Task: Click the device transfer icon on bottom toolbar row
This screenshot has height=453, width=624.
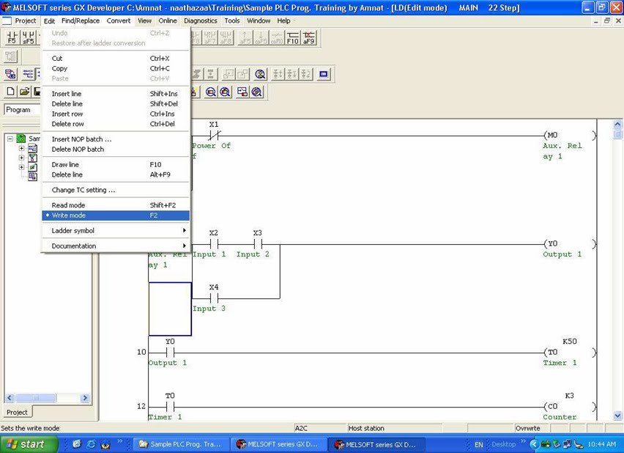Action: coord(242,92)
